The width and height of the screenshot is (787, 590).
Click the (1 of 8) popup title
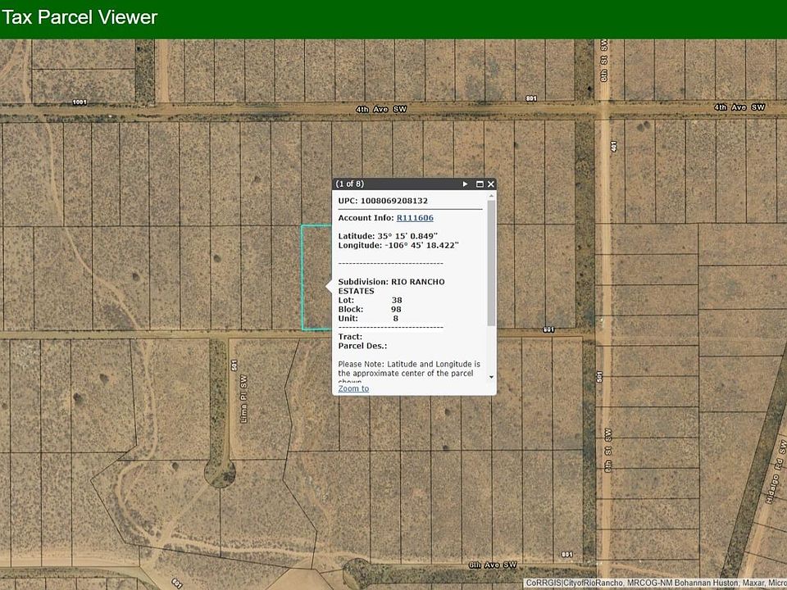click(350, 184)
